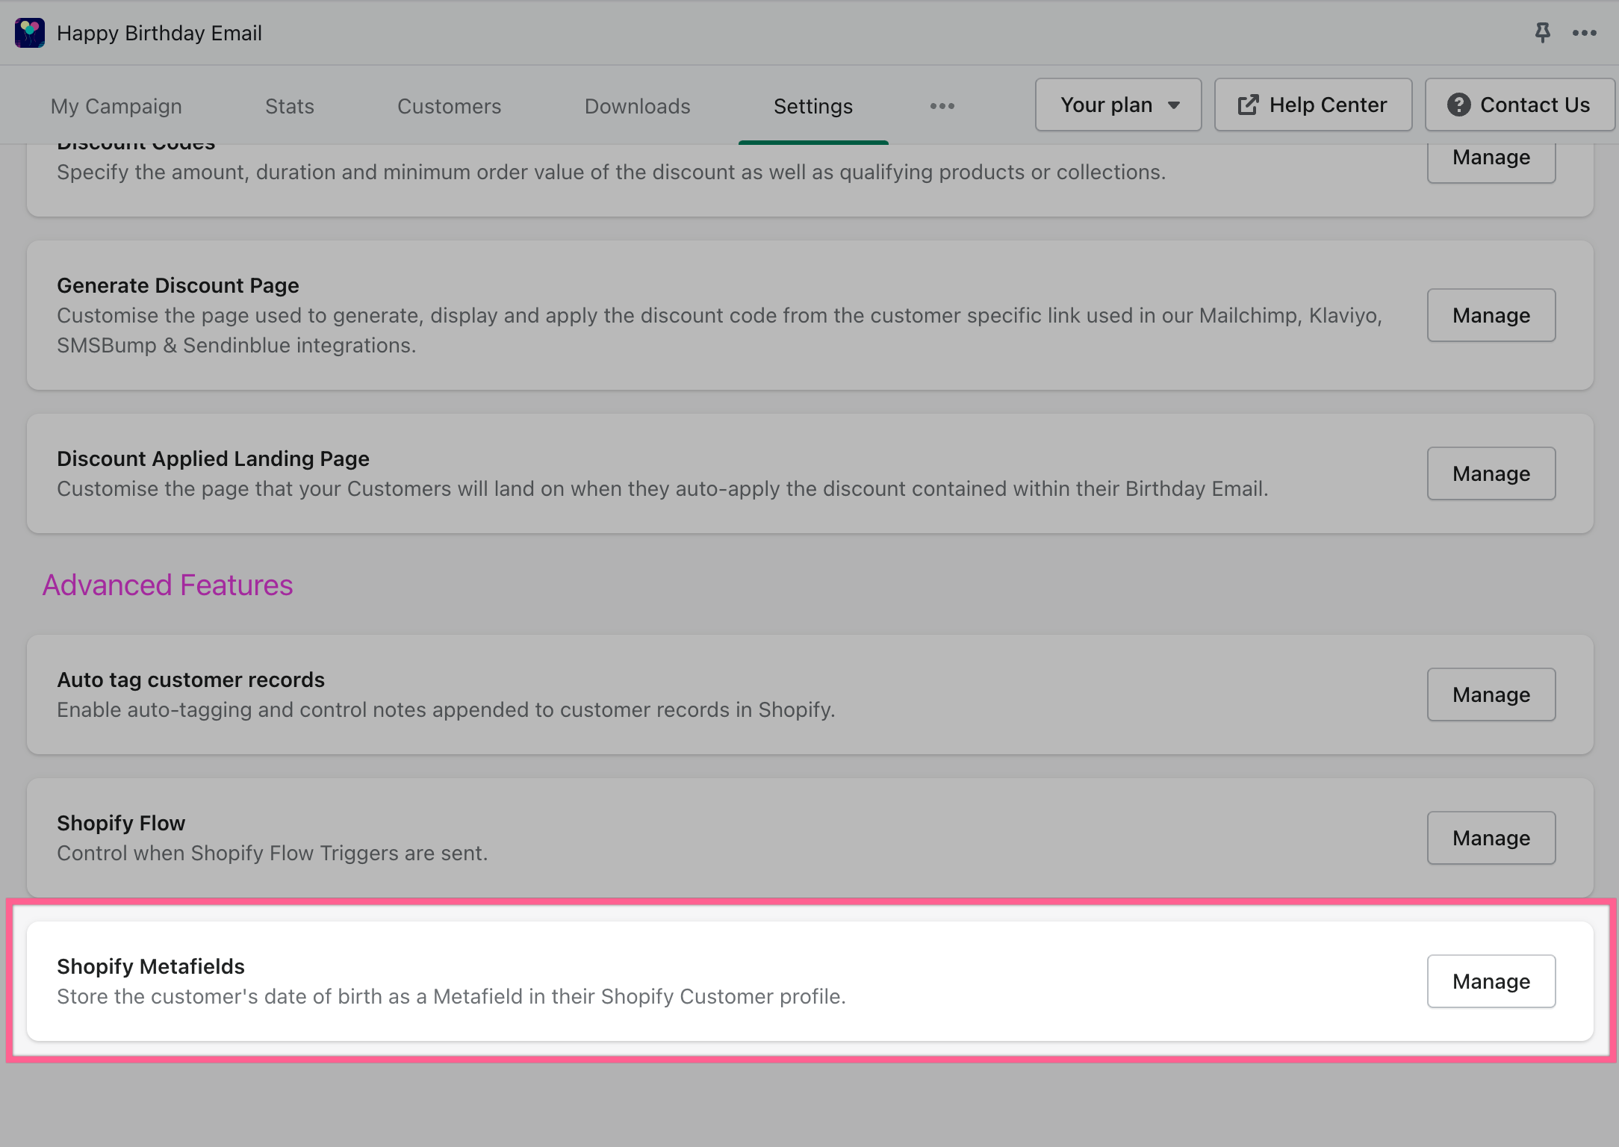Switch to the My Campaign tab
The height and width of the screenshot is (1147, 1619).
(x=116, y=106)
